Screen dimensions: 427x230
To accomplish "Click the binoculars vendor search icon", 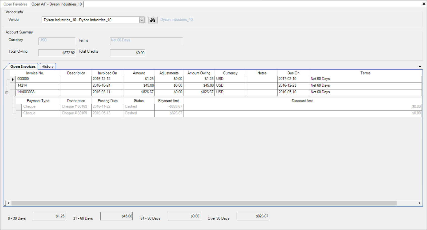I will [153, 20].
